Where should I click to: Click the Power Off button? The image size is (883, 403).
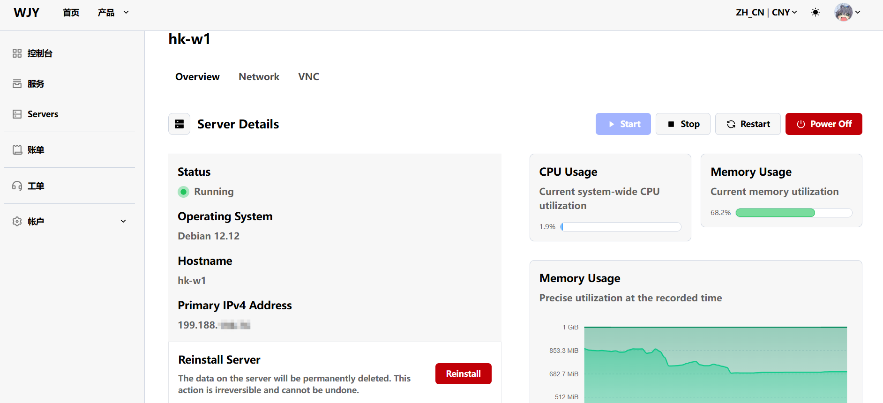[x=823, y=124]
